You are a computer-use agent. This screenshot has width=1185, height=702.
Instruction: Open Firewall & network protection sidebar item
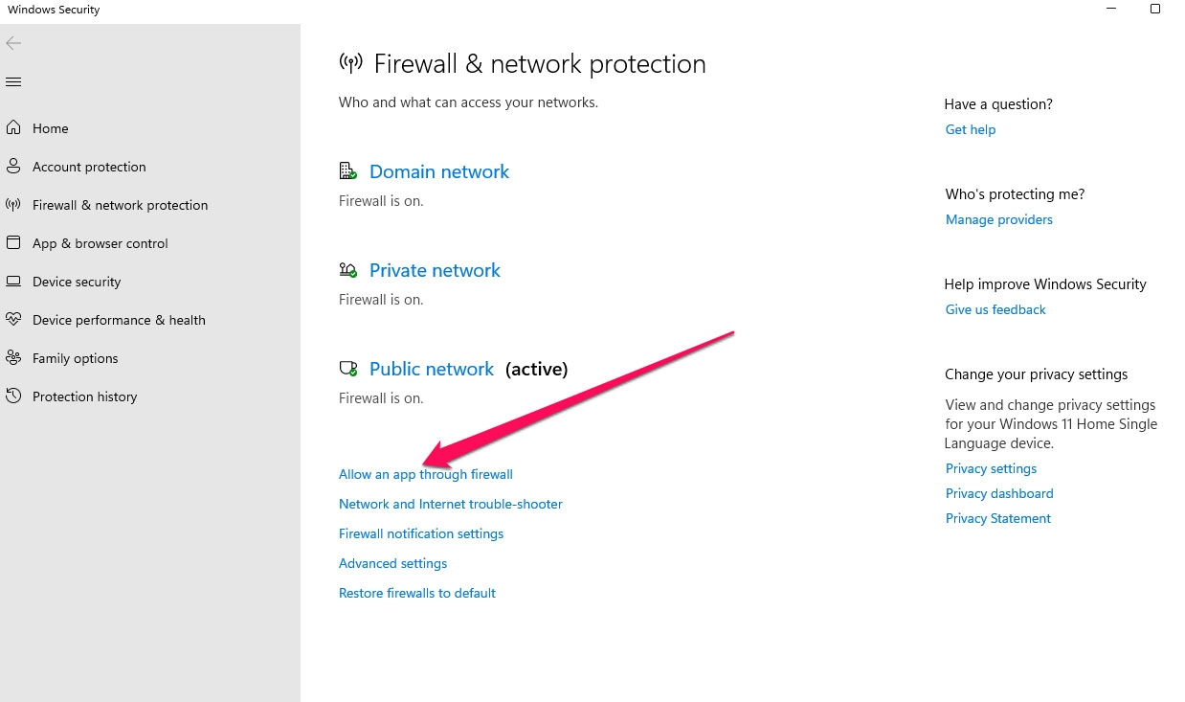[x=120, y=205]
